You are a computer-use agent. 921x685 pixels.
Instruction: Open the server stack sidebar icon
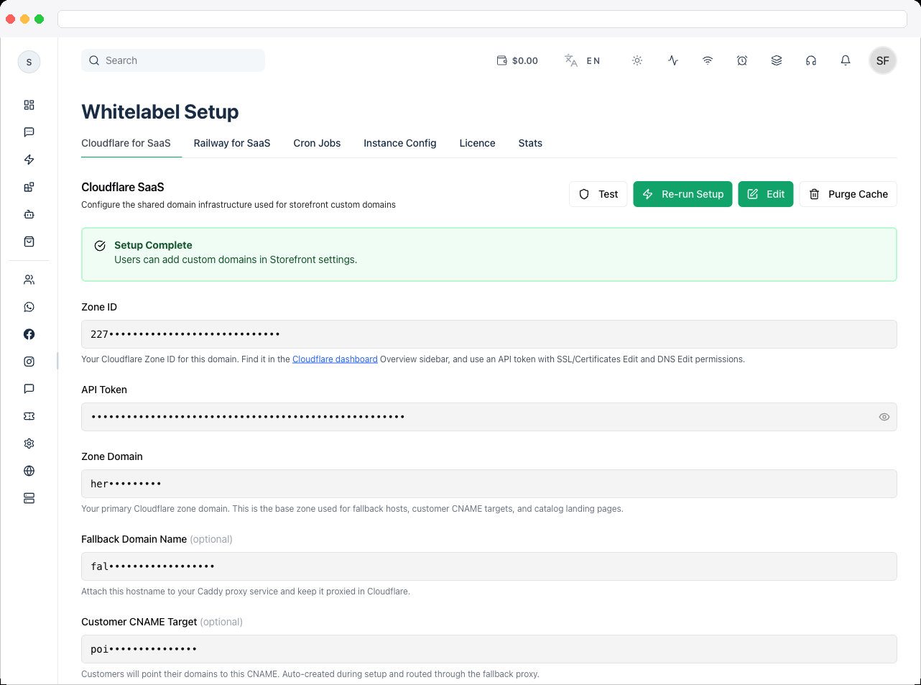click(29, 498)
